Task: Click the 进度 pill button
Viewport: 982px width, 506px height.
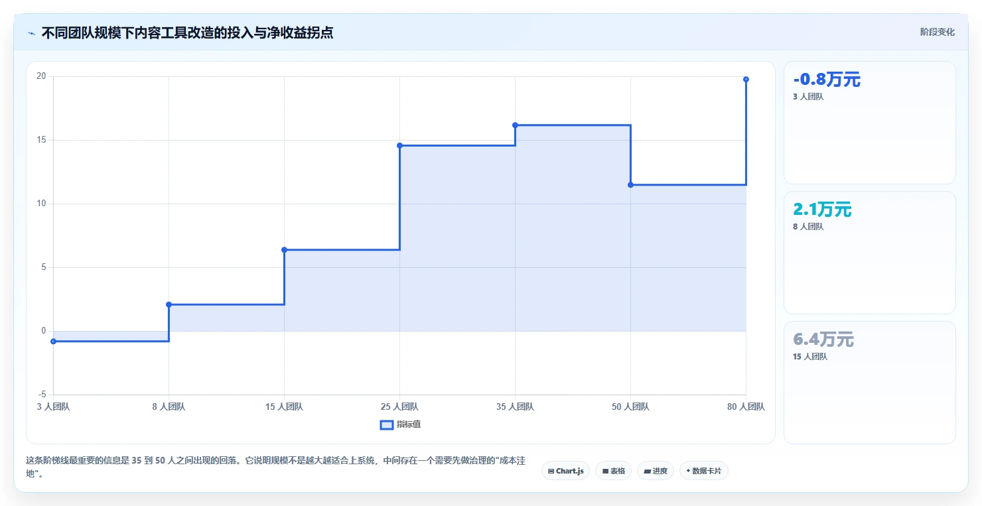Action: tap(655, 471)
